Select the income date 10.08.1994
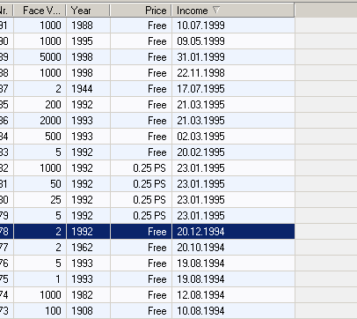Image resolution: width=357 pixels, height=319 pixels. pyautogui.click(x=200, y=311)
